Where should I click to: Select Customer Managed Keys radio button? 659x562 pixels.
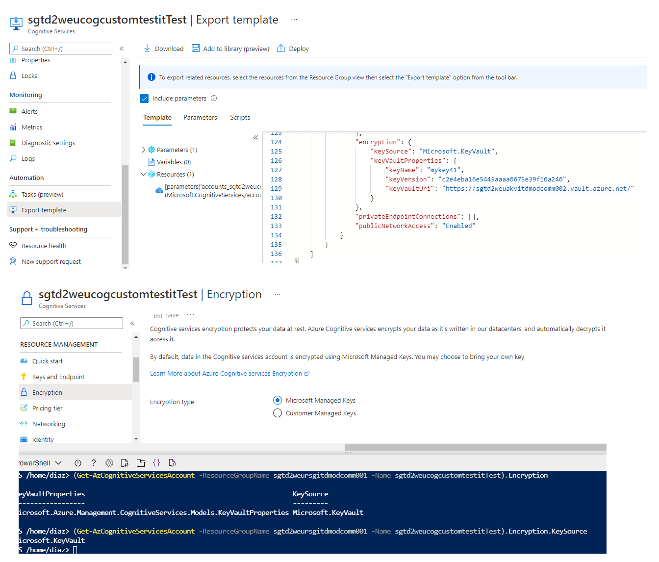(x=278, y=413)
